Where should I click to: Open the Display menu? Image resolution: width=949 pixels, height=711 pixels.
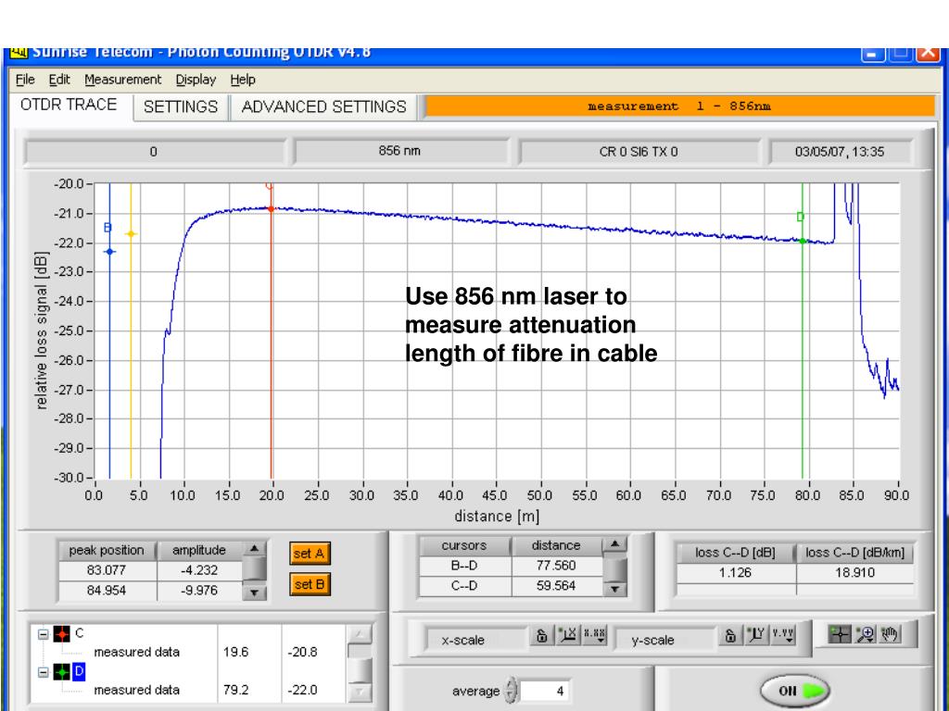pyautogui.click(x=196, y=80)
